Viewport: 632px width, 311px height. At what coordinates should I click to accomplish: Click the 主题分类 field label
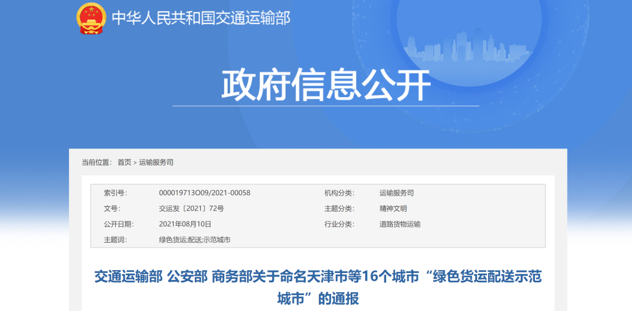pos(339,209)
